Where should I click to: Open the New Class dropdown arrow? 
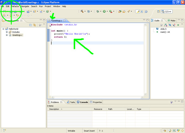(51, 11)
